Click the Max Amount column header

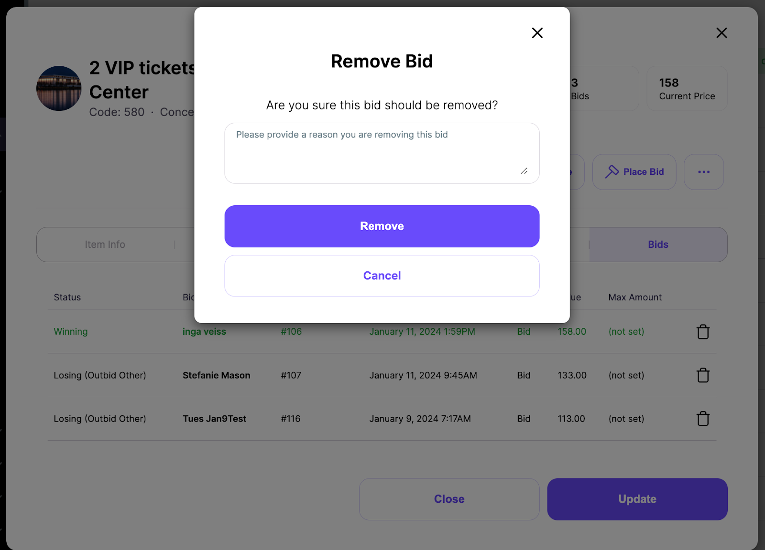click(x=635, y=297)
